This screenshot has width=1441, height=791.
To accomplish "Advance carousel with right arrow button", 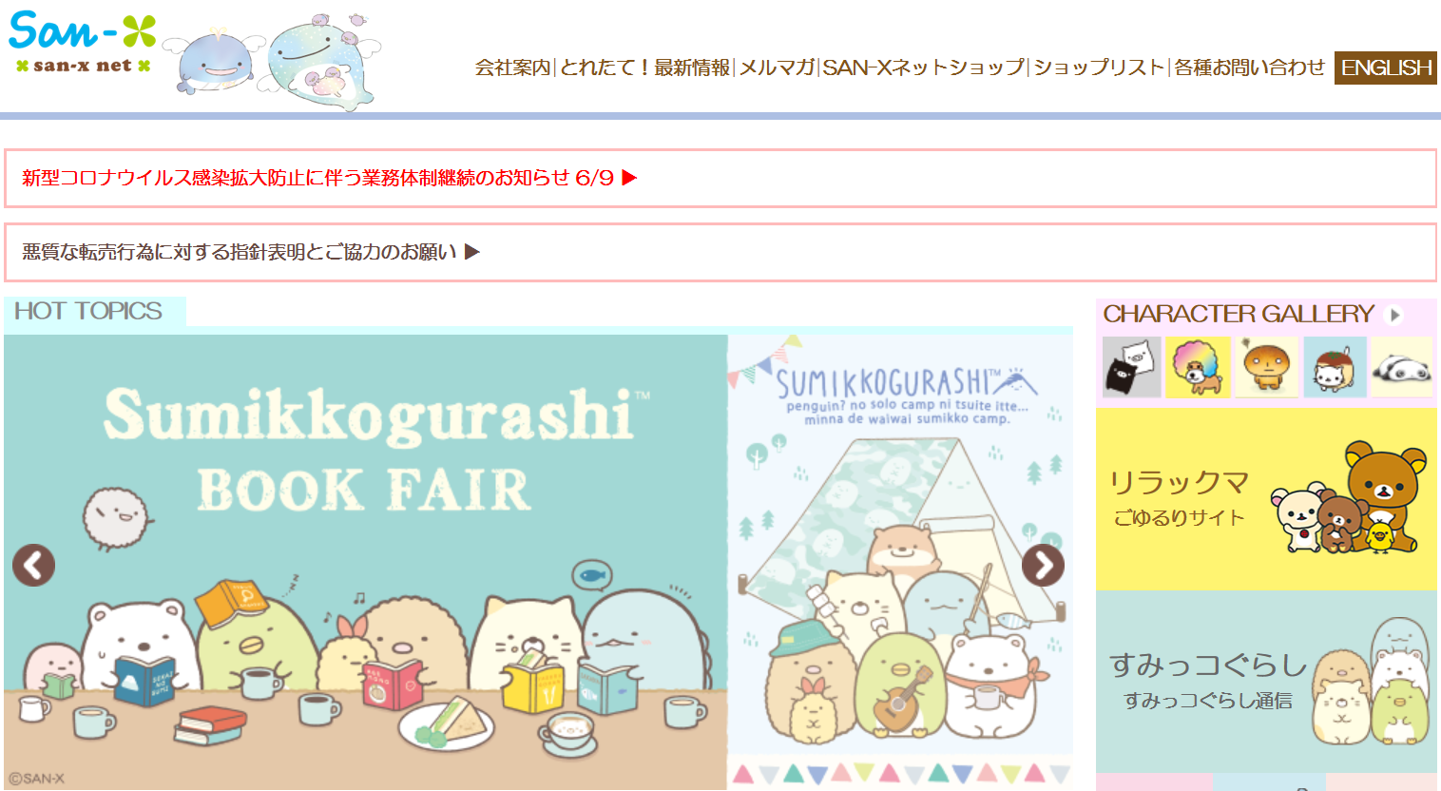I will (1043, 565).
